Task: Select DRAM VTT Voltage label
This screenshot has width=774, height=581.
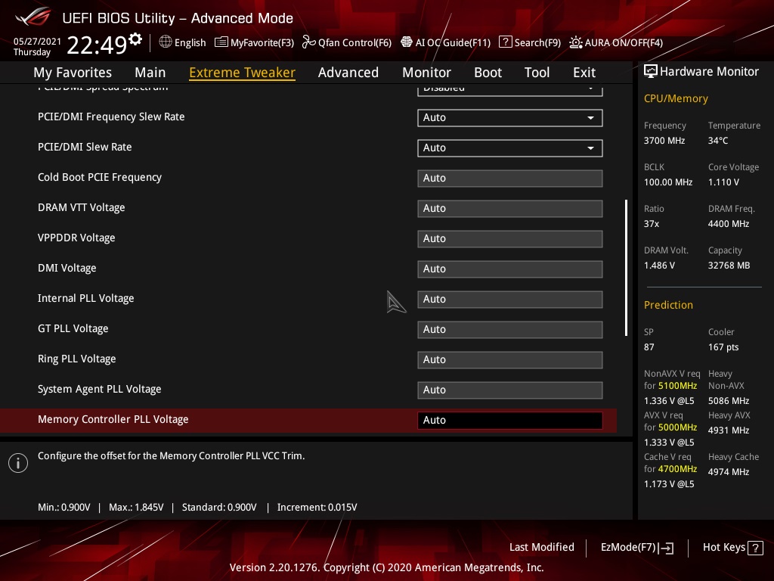Action: click(x=82, y=207)
